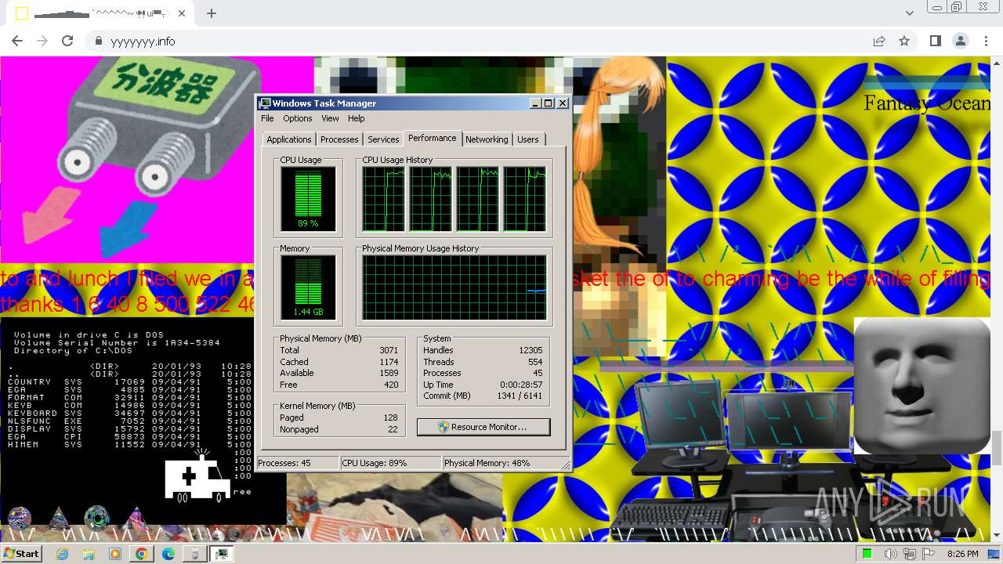The width and height of the screenshot is (1003, 564).
Task: Select the Performance tab
Action: click(432, 138)
